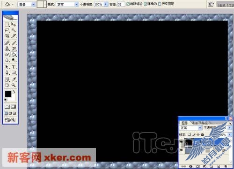Switch to the 路径 paths tab
Image resolution: width=234 pixels, height=169 pixels.
click(x=205, y=123)
